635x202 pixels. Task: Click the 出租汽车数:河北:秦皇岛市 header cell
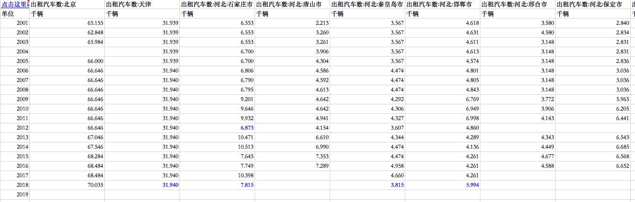tap(368, 4)
